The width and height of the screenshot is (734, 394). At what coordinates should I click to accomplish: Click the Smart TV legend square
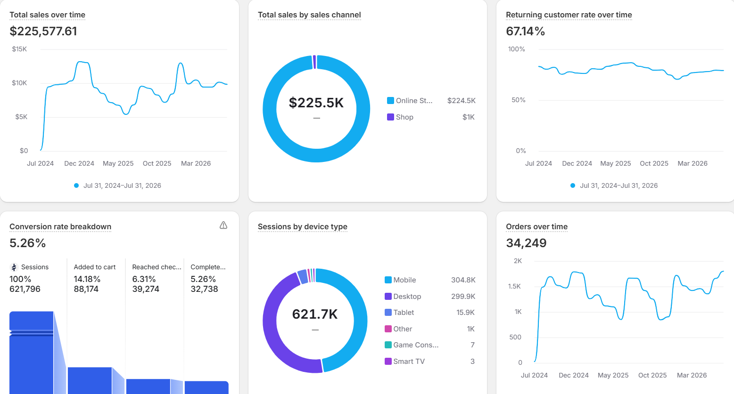tap(388, 362)
